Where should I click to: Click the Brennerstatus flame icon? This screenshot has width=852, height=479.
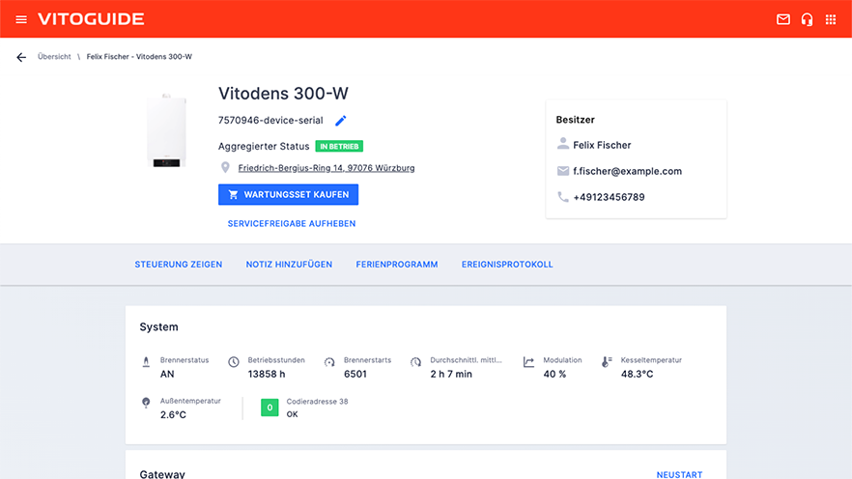coord(146,362)
